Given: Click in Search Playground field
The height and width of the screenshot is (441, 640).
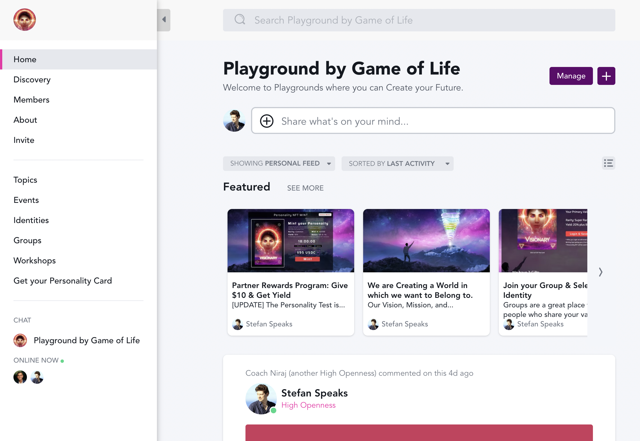Looking at the screenshot, I should tap(419, 20).
